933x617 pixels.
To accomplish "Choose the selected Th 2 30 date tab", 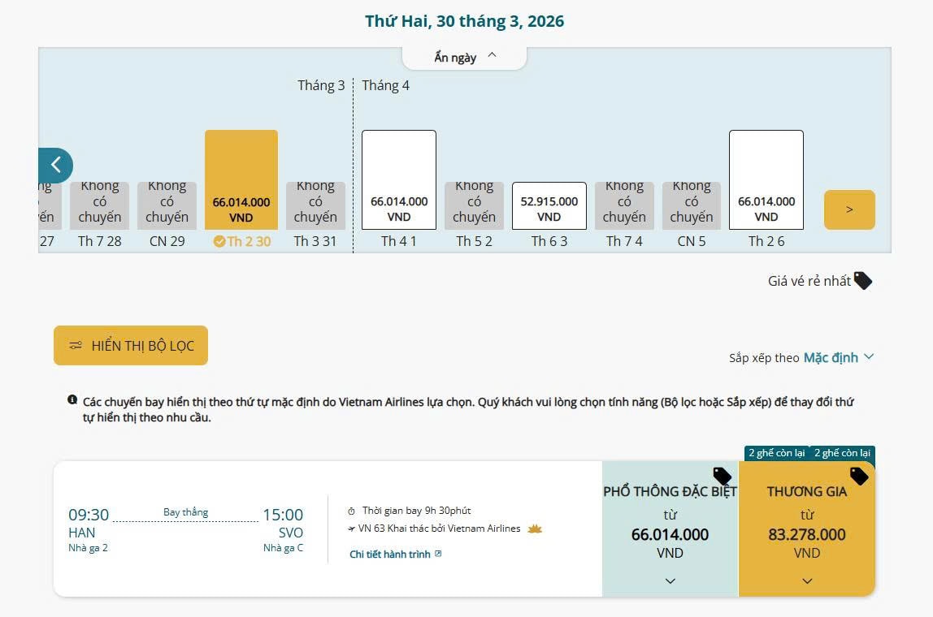I will pyautogui.click(x=241, y=180).
